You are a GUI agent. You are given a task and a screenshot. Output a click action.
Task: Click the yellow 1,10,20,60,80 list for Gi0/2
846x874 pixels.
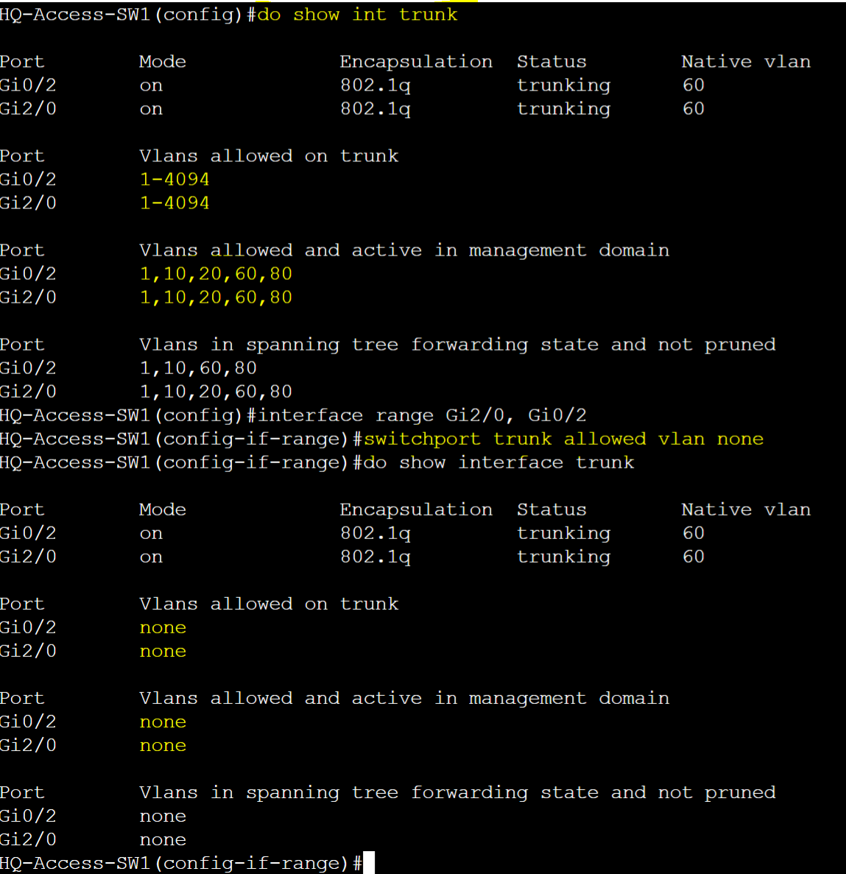(x=216, y=274)
